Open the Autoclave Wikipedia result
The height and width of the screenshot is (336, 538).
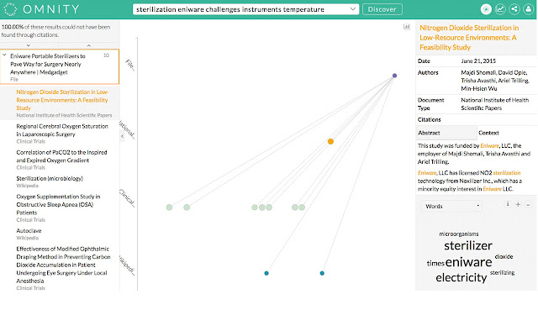coord(29,230)
